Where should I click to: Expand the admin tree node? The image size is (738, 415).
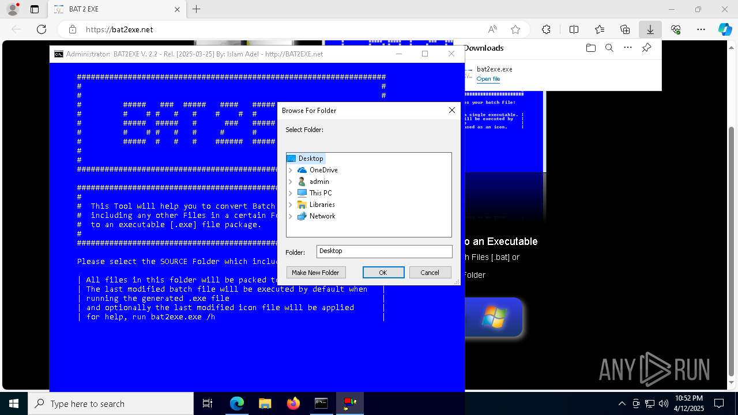click(291, 182)
